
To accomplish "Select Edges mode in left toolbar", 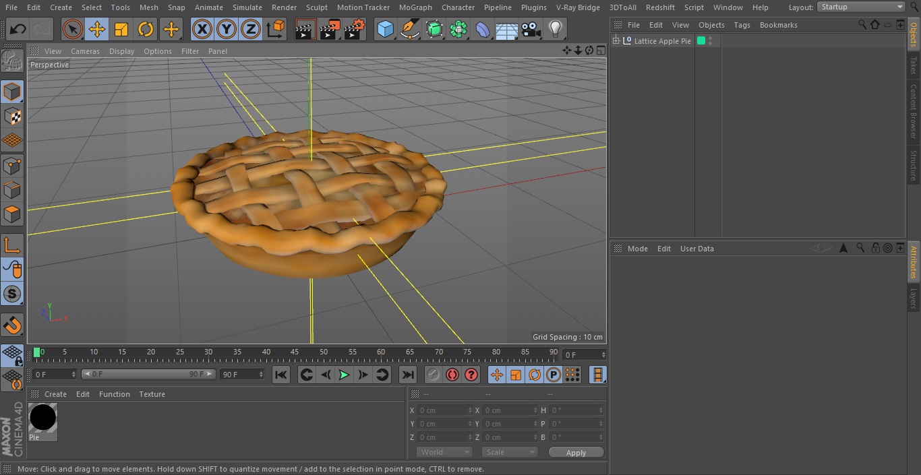I will (x=12, y=190).
